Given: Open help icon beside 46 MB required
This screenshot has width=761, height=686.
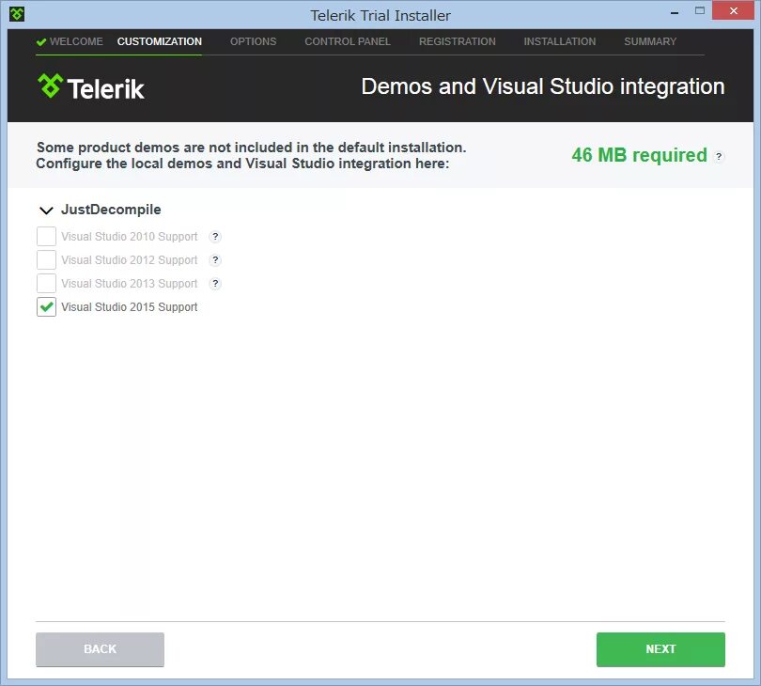Looking at the screenshot, I should click(x=719, y=156).
